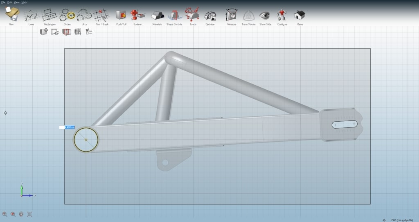
Task: Open the checklist options icon
Action: click(x=89, y=32)
